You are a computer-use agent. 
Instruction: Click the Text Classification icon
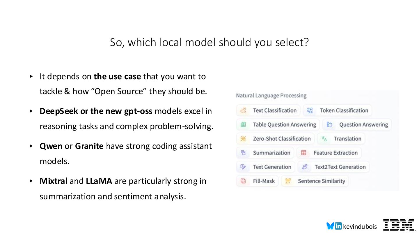[x=243, y=110]
